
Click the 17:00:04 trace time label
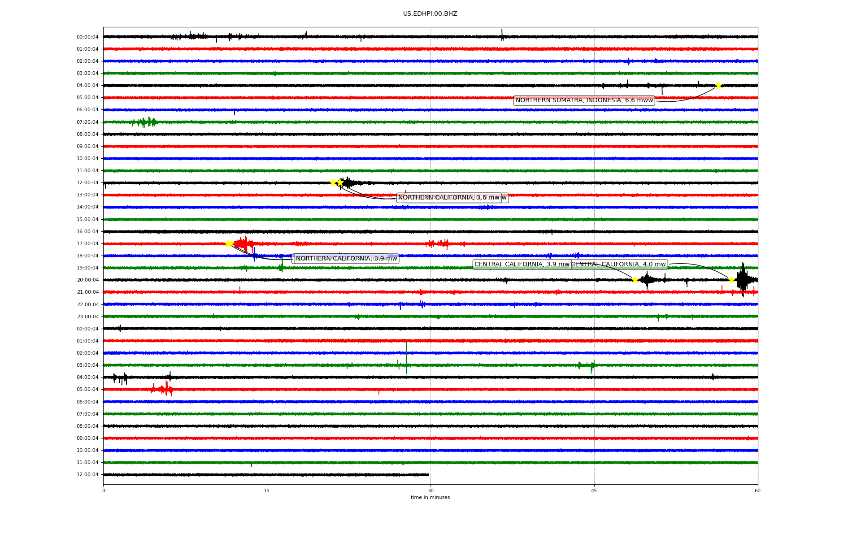click(87, 244)
